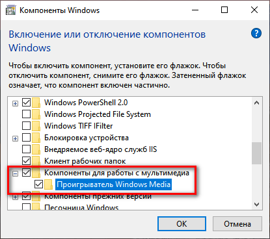Click folder icon beside Windows TIFF IFilter
The width and height of the screenshot is (270, 239).
pyautogui.click(x=36, y=126)
